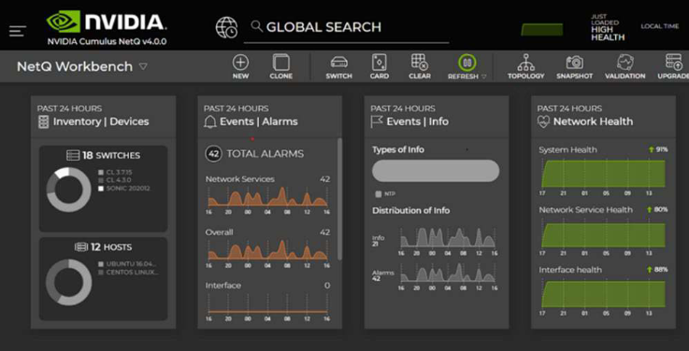Open the globe clock recent actions icon
The width and height of the screenshot is (689, 351).
tap(226, 27)
